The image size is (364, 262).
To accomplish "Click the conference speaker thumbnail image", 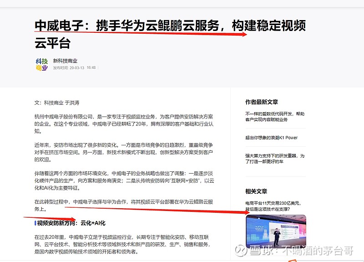I will 276,231.
